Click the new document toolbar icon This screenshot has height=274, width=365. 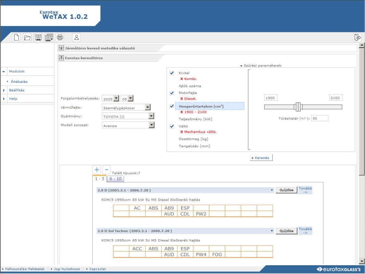(x=16, y=37)
